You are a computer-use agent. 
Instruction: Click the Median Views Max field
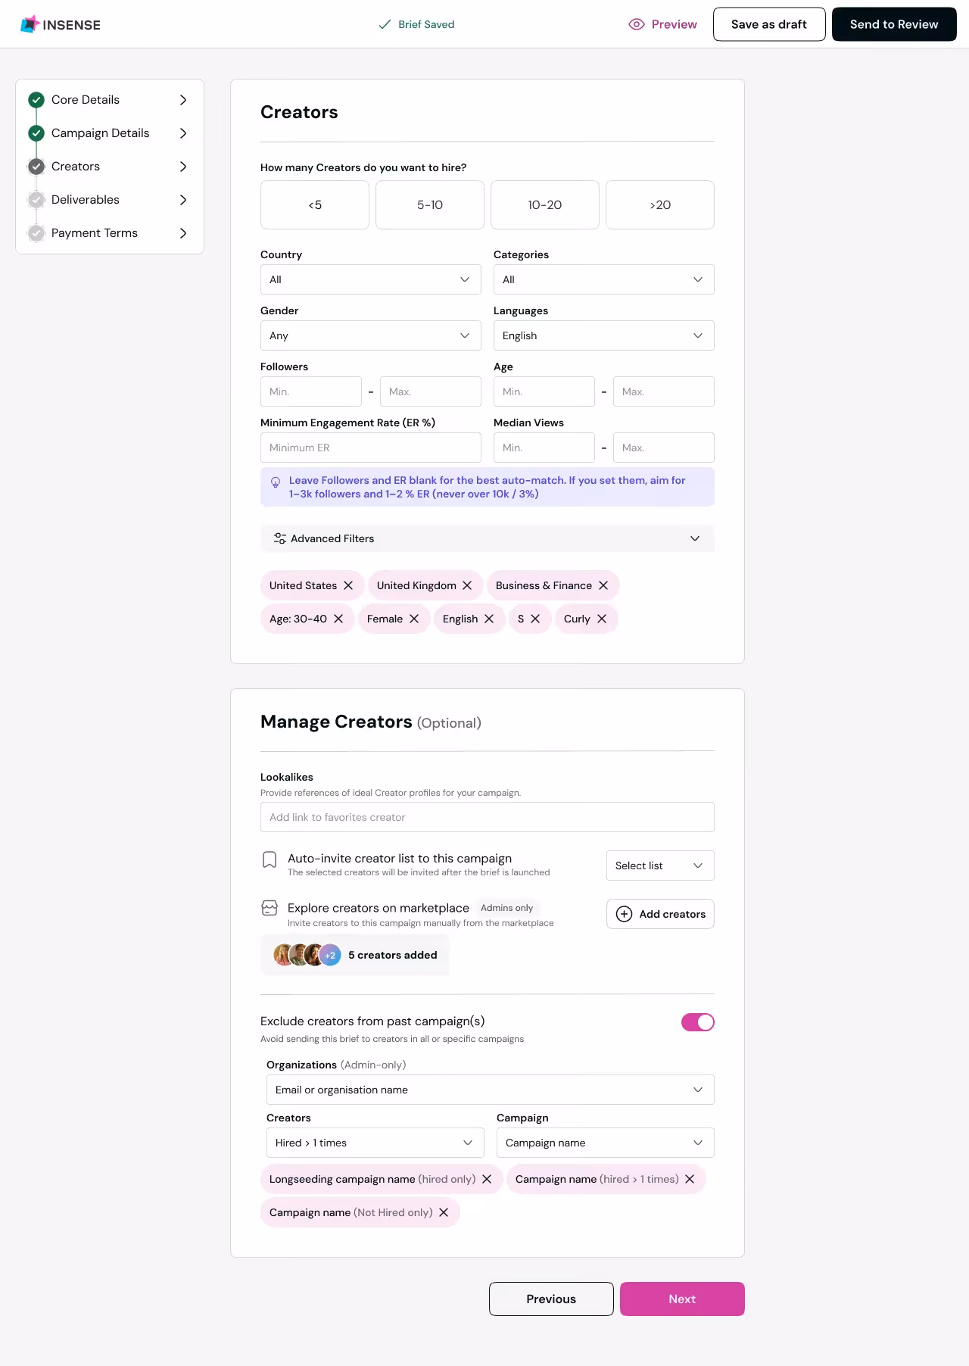pos(664,448)
